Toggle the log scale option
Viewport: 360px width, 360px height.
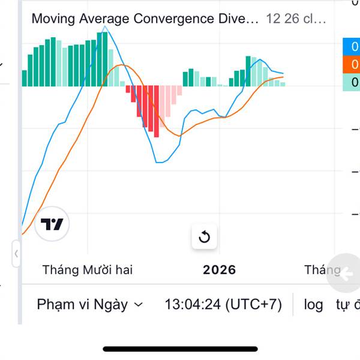(x=313, y=304)
